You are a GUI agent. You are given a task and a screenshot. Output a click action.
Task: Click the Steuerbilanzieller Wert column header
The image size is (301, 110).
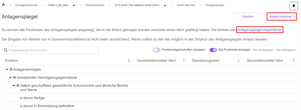coord(265,61)
